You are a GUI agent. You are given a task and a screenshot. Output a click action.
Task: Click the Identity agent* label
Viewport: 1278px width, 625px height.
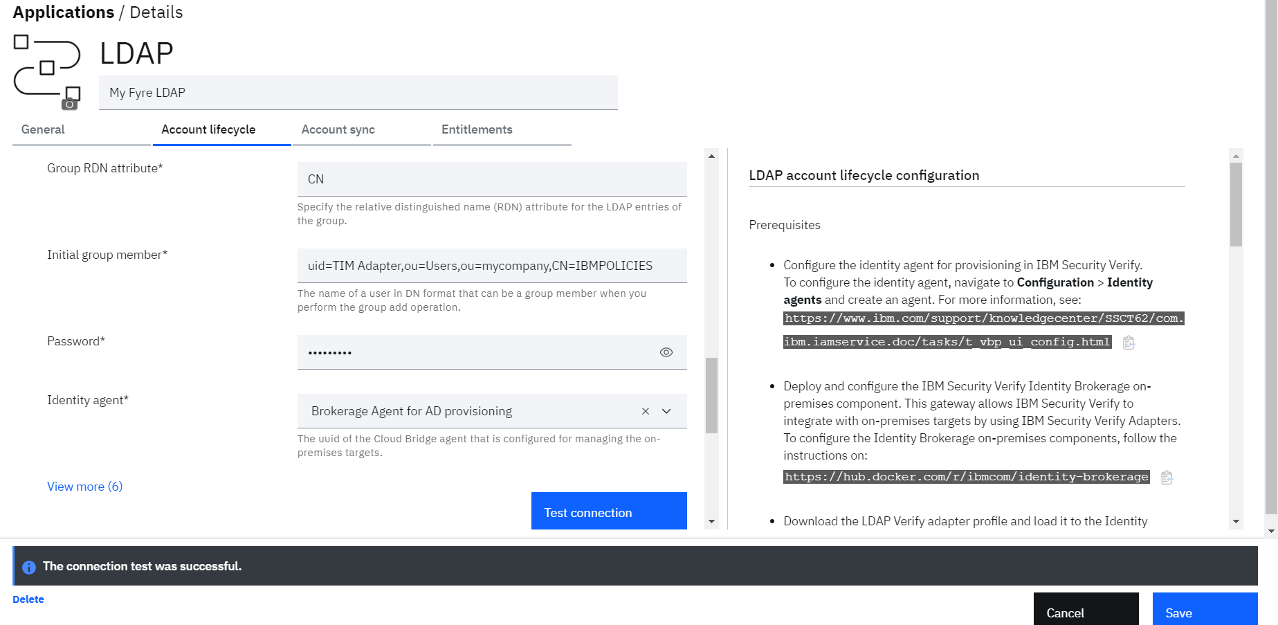[x=88, y=400]
